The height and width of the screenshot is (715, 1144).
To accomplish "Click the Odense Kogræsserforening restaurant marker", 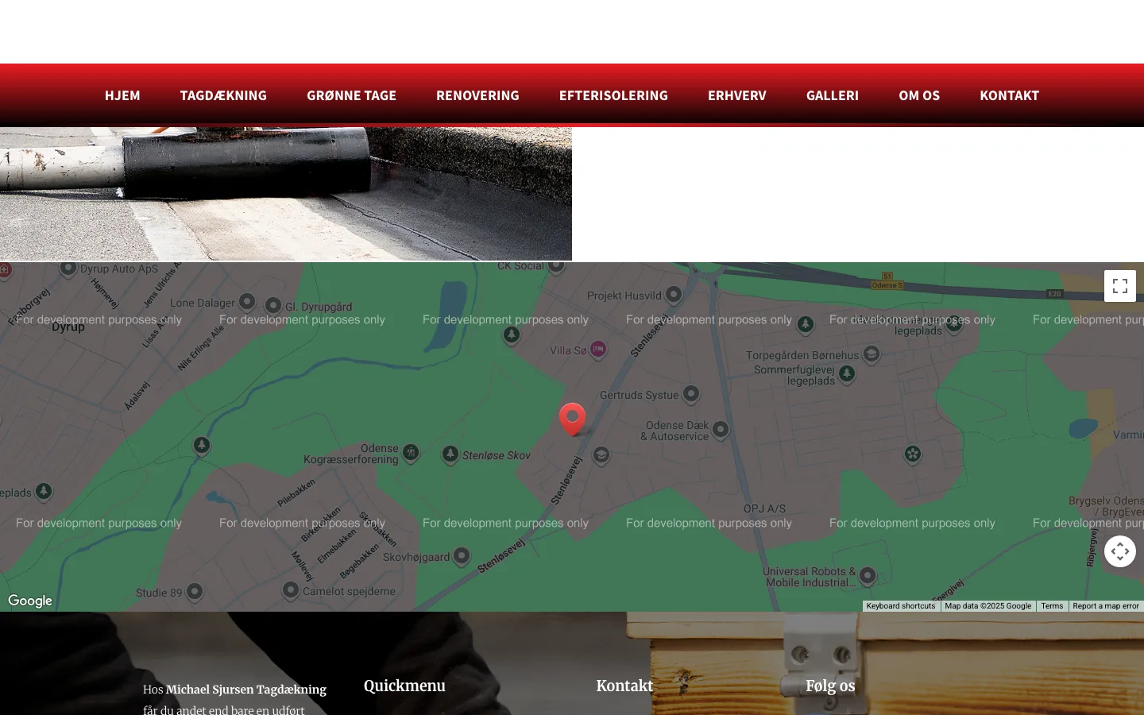I will (411, 452).
